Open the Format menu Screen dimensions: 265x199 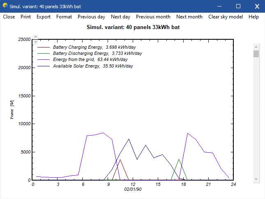(64, 17)
